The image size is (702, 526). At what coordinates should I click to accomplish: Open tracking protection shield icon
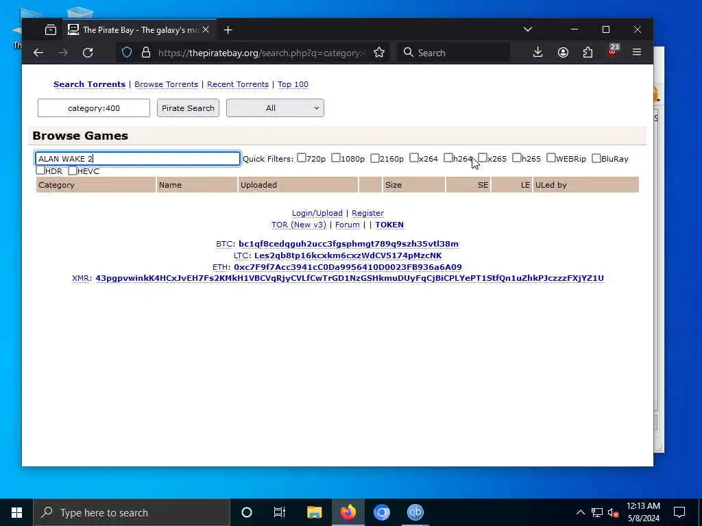pos(127,53)
